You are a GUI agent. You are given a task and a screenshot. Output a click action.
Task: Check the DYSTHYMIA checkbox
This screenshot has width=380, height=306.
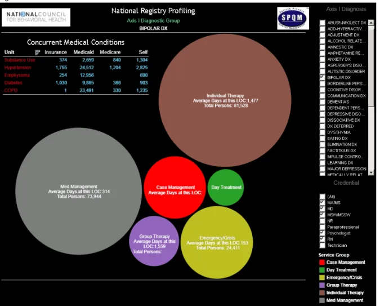click(323, 132)
